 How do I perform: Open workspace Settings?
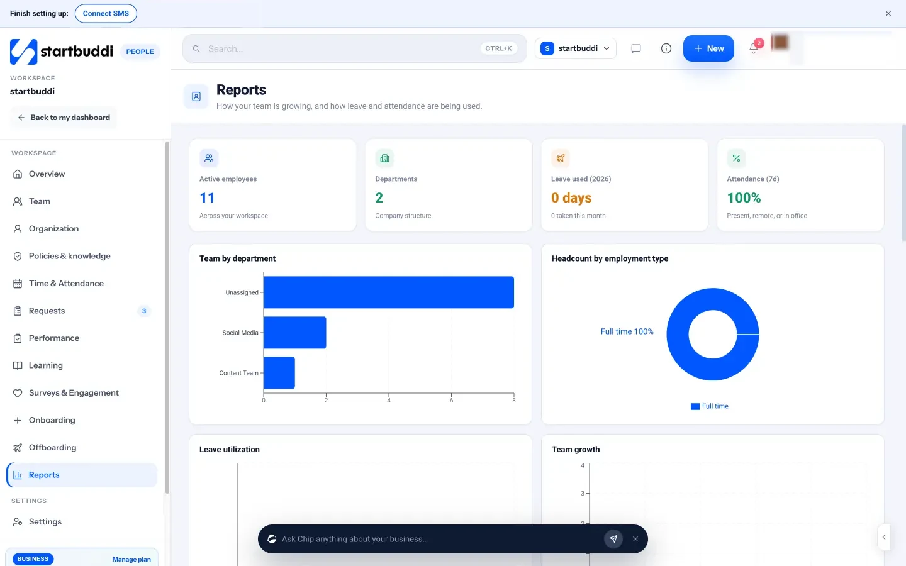coord(82,522)
